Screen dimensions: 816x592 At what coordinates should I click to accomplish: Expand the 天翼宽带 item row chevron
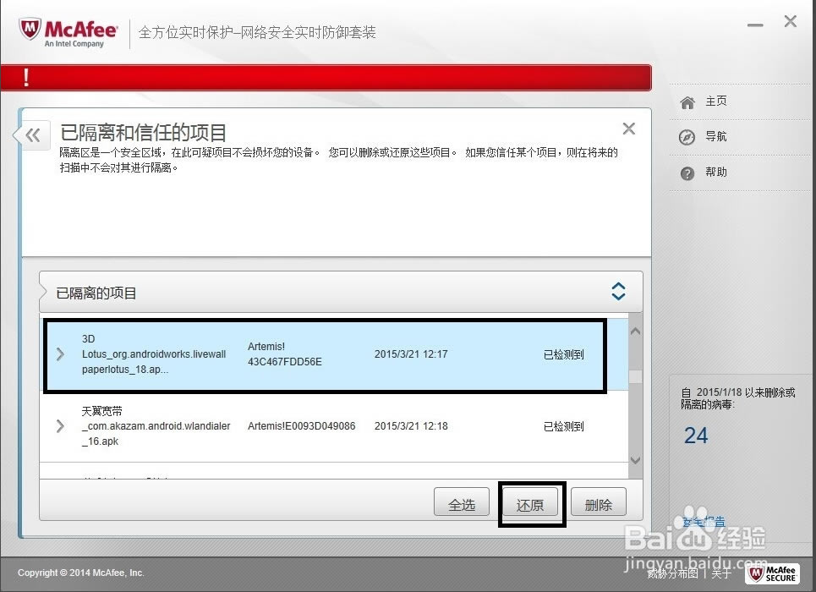click(x=60, y=426)
